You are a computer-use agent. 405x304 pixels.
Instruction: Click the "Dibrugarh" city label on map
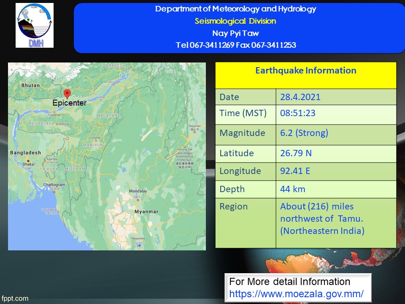114,82
